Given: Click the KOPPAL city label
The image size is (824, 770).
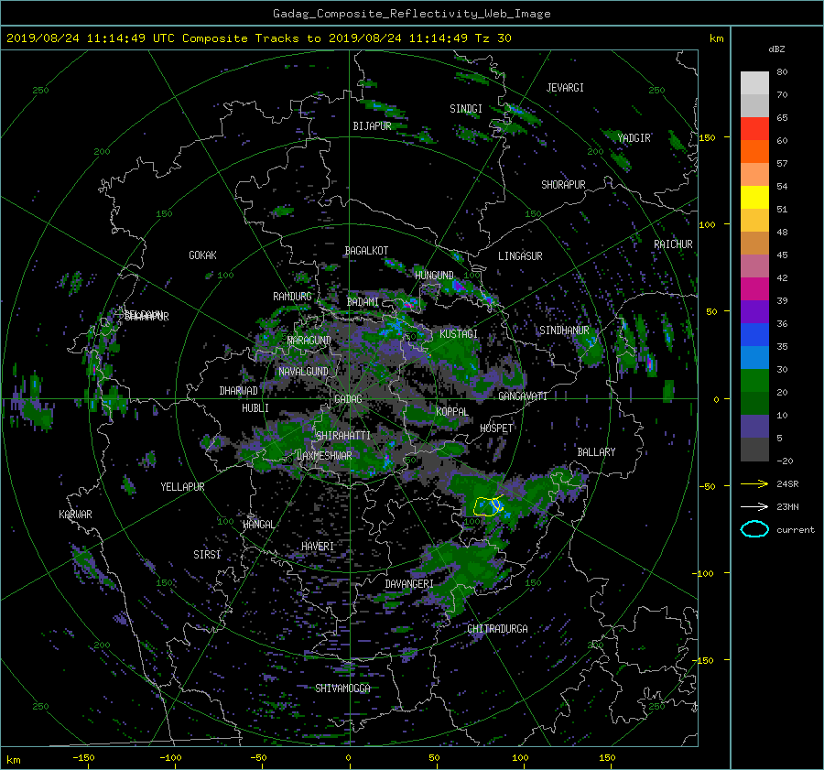Looking at the screenshot, I should pyautogui.click(x=452, y=412).
